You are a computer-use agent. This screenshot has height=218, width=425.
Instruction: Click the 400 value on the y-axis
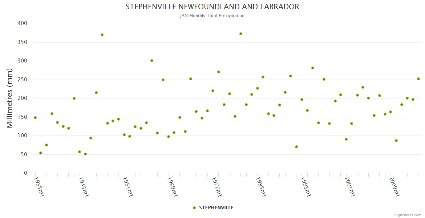23,23
